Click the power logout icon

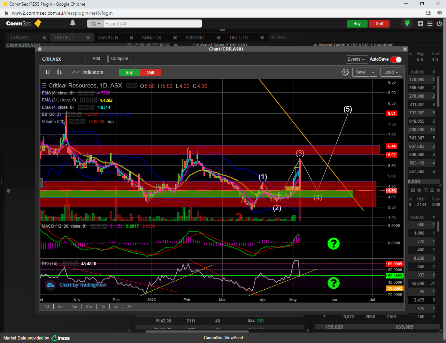click(x=439, y=24)
